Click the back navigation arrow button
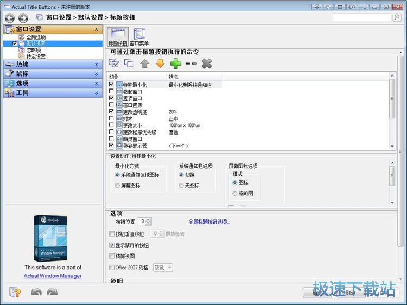407x305 pixels. tap(9, 17)
